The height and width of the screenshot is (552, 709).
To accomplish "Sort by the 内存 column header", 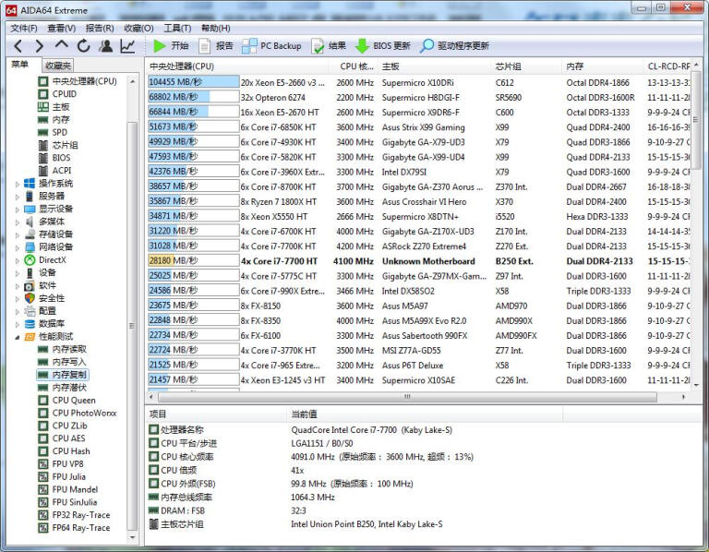I will pos(604,66).
